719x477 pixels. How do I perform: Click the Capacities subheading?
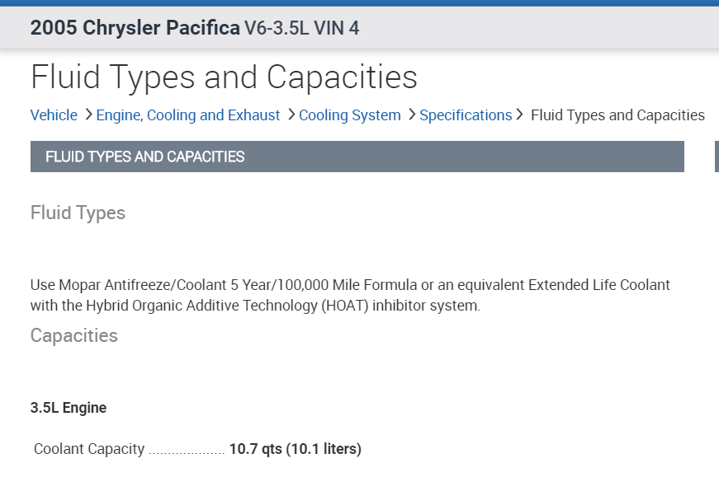(x=74, y=335)
